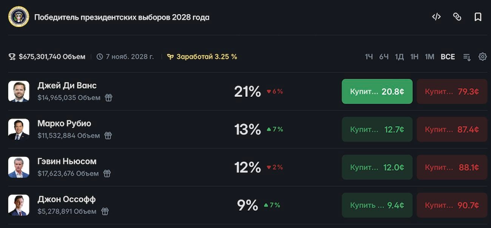Screen dimensions: 491x228
Task: Click the sort order icon
Action: tap(467, 57)
